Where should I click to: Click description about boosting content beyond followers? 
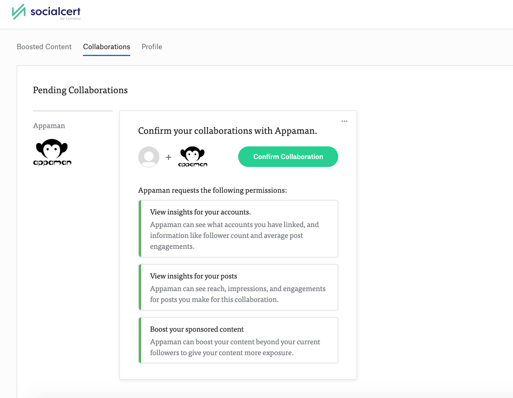pyautogui.click(x=235, y=347)
